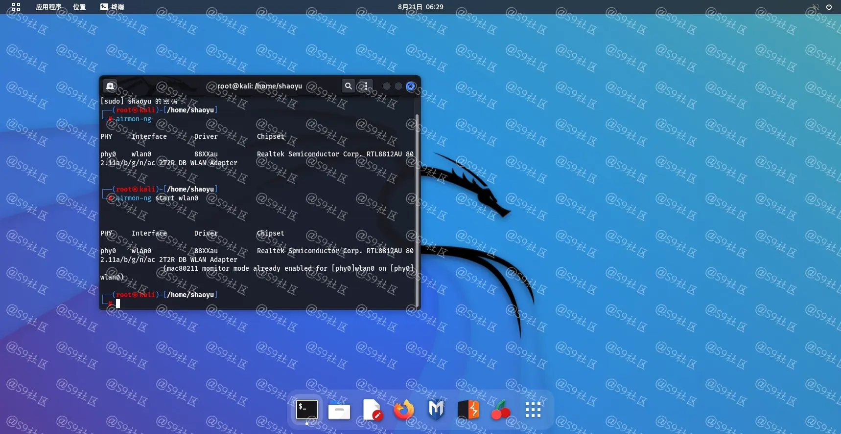The width and height of the screenshot is (841, 434).
Task: Close the root@kali terminal window
Action: 411,86
